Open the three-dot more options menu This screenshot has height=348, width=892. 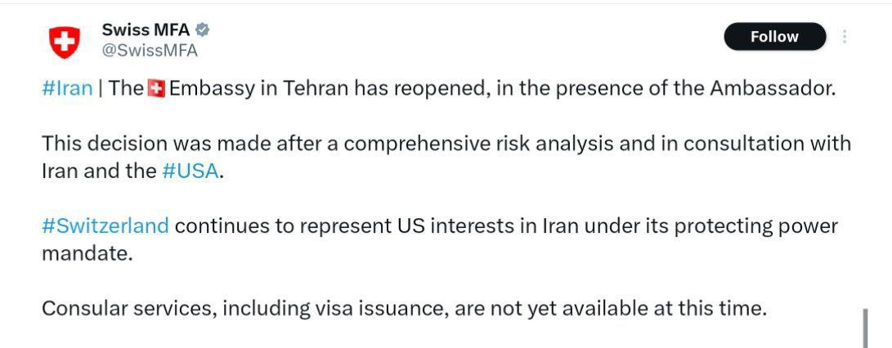click(x=845, y=37)
